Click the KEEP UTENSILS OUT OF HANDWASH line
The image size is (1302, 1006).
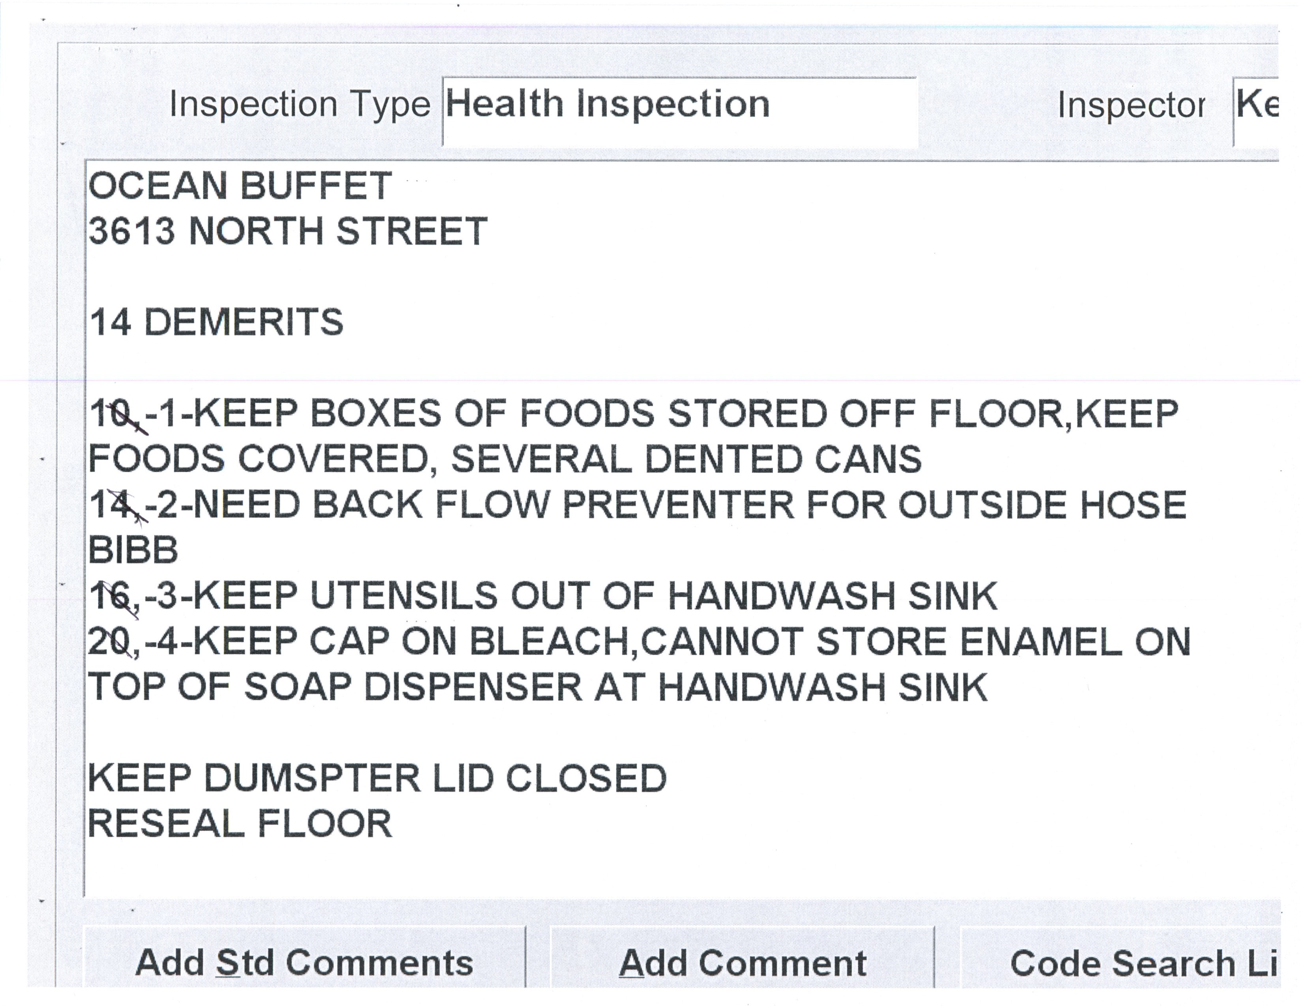pos(542,596)
